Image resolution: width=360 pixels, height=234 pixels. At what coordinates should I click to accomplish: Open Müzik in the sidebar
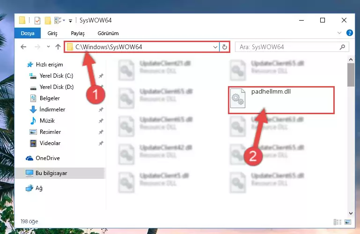click(x=43, y=121)
